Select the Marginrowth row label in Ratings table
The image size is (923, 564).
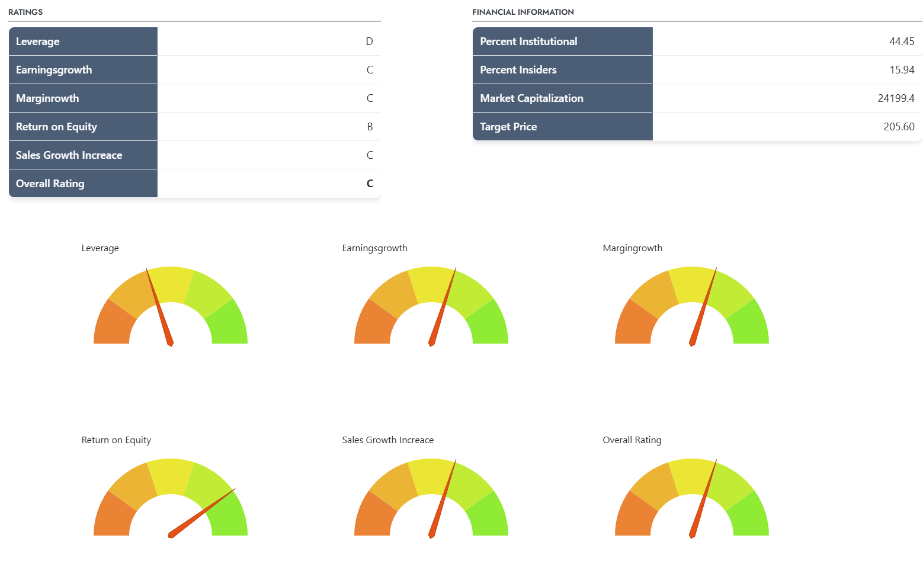[47, 98]
